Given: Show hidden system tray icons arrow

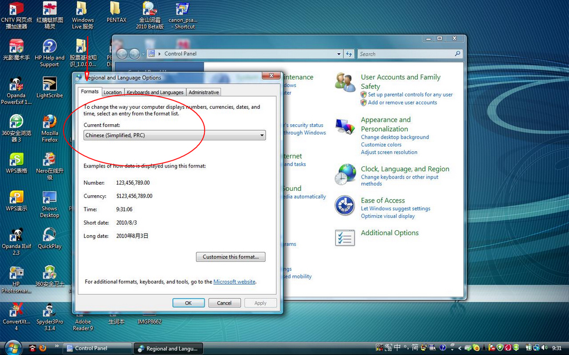Looking at the screenshot, I should (460, 348).
